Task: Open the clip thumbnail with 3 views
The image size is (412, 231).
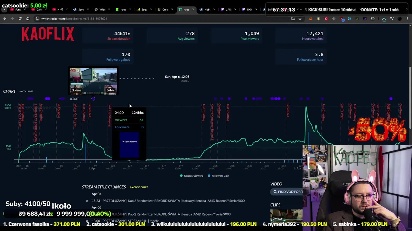Action: 286,216
